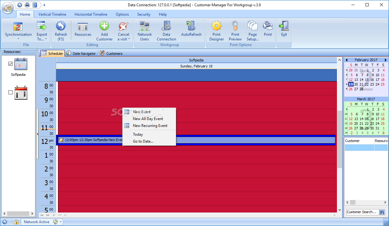This screenshot has width=389, height=226.
Task: Click the Resources panel horizontal scrollbar
Action: [18, 213]
